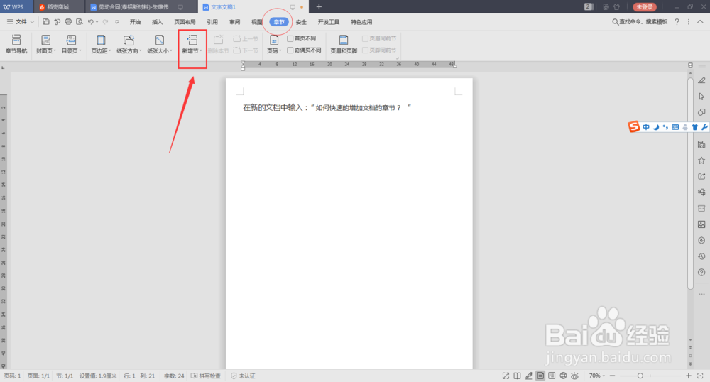Click the redo arrow icon
The image size is (710, 382).
(105, 22)
